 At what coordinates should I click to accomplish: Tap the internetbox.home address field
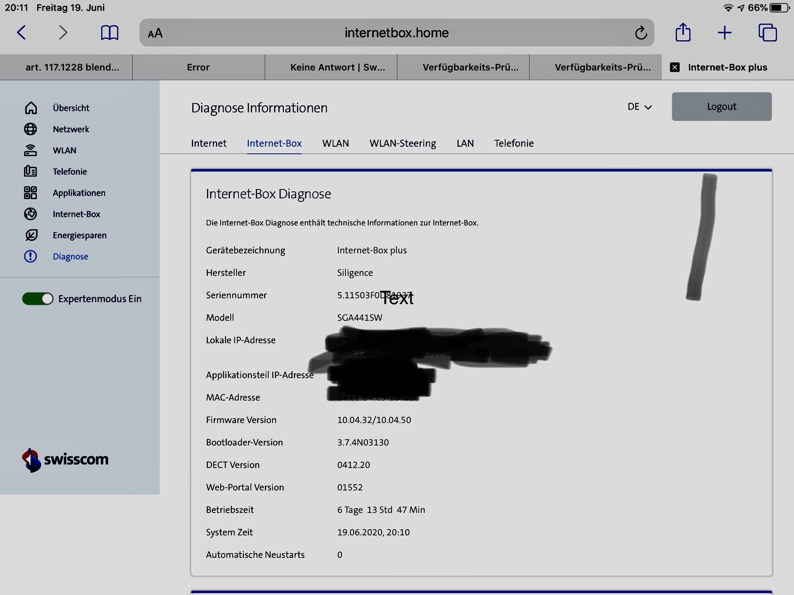pos(396,33)
